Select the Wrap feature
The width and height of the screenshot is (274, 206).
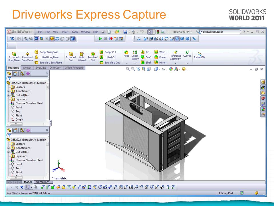point(160,52)
